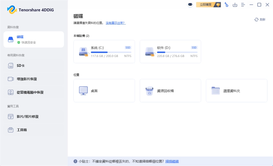Open SD卡 recovery in sidebar
Image resolution: width=273 pixels, height=166 pixels.
click(34, 66)
